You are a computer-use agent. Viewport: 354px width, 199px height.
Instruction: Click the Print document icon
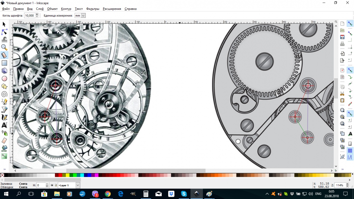(342, 44)
